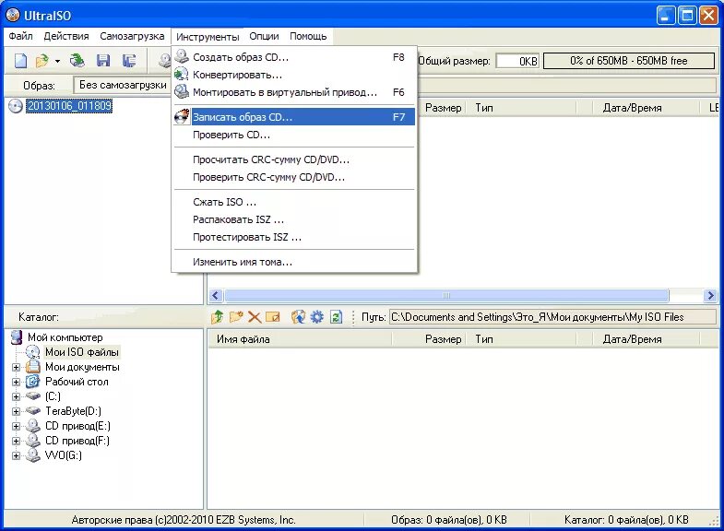724x531 pixels.
Task: Click the blue gear settings icon
Action: pos(316,317)
